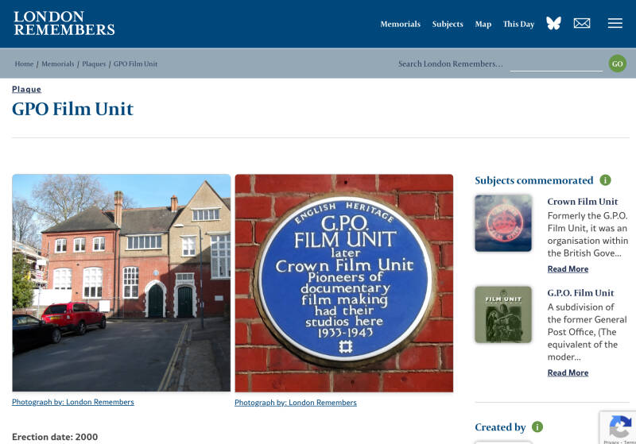The image size is (636, 444).
Task: Click photo credit under plaque photo
Action: tap(296, 402)
